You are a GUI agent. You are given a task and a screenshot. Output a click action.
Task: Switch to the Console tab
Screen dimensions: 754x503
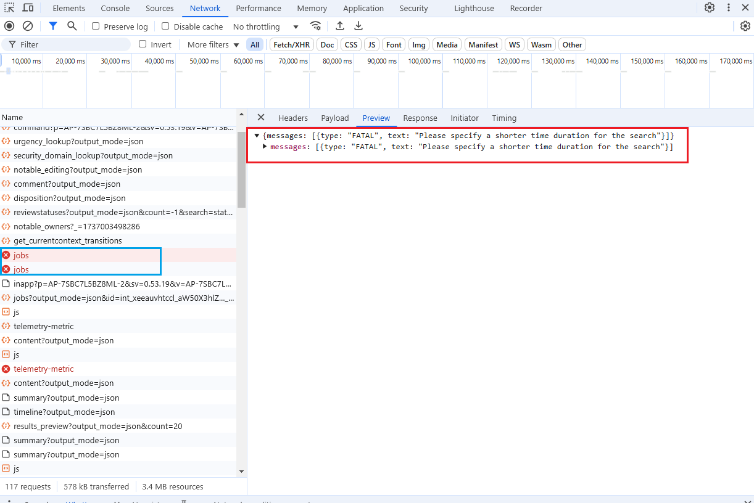(115, 8)
